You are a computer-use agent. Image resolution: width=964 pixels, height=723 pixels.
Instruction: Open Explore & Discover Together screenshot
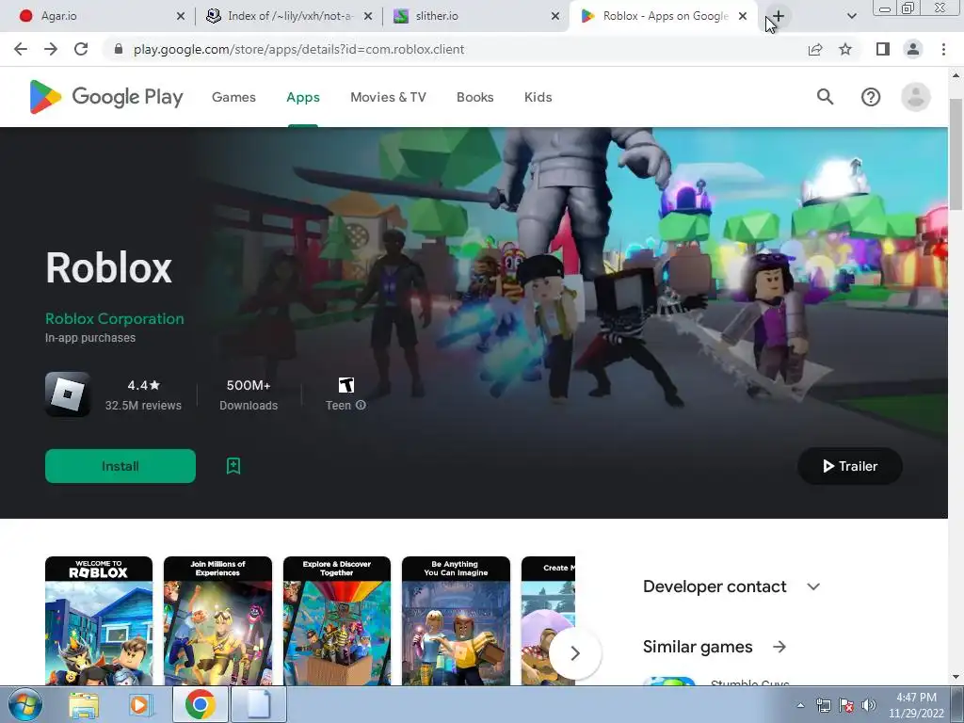337,621
